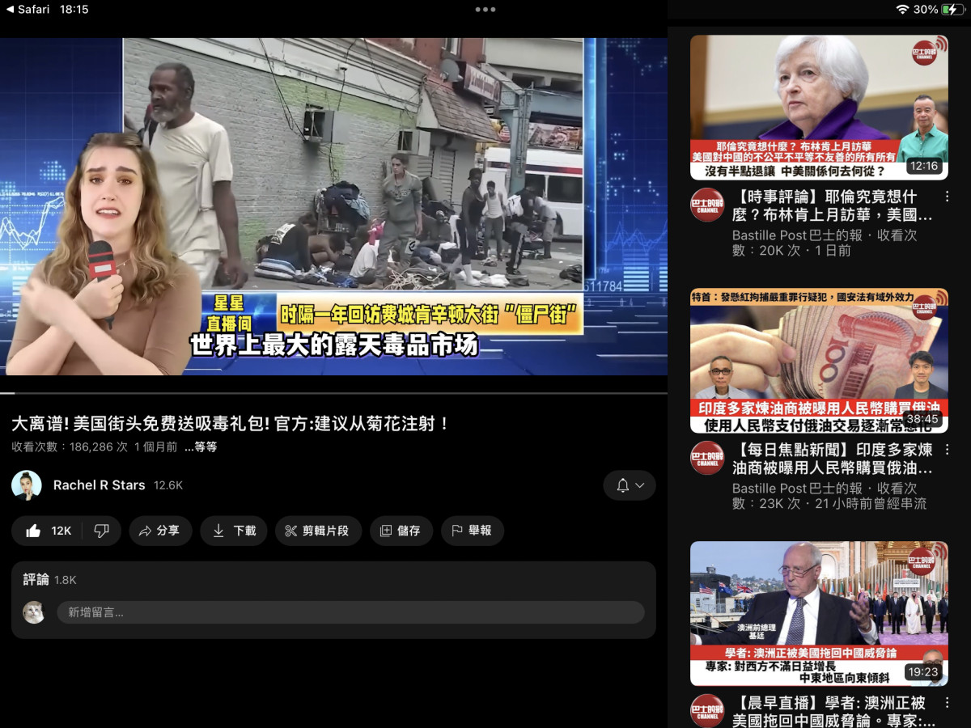Open Bastille Post avatar beside 晨早直播
Image resolution: width=971 pixels, height=728 pixels.
707,710
